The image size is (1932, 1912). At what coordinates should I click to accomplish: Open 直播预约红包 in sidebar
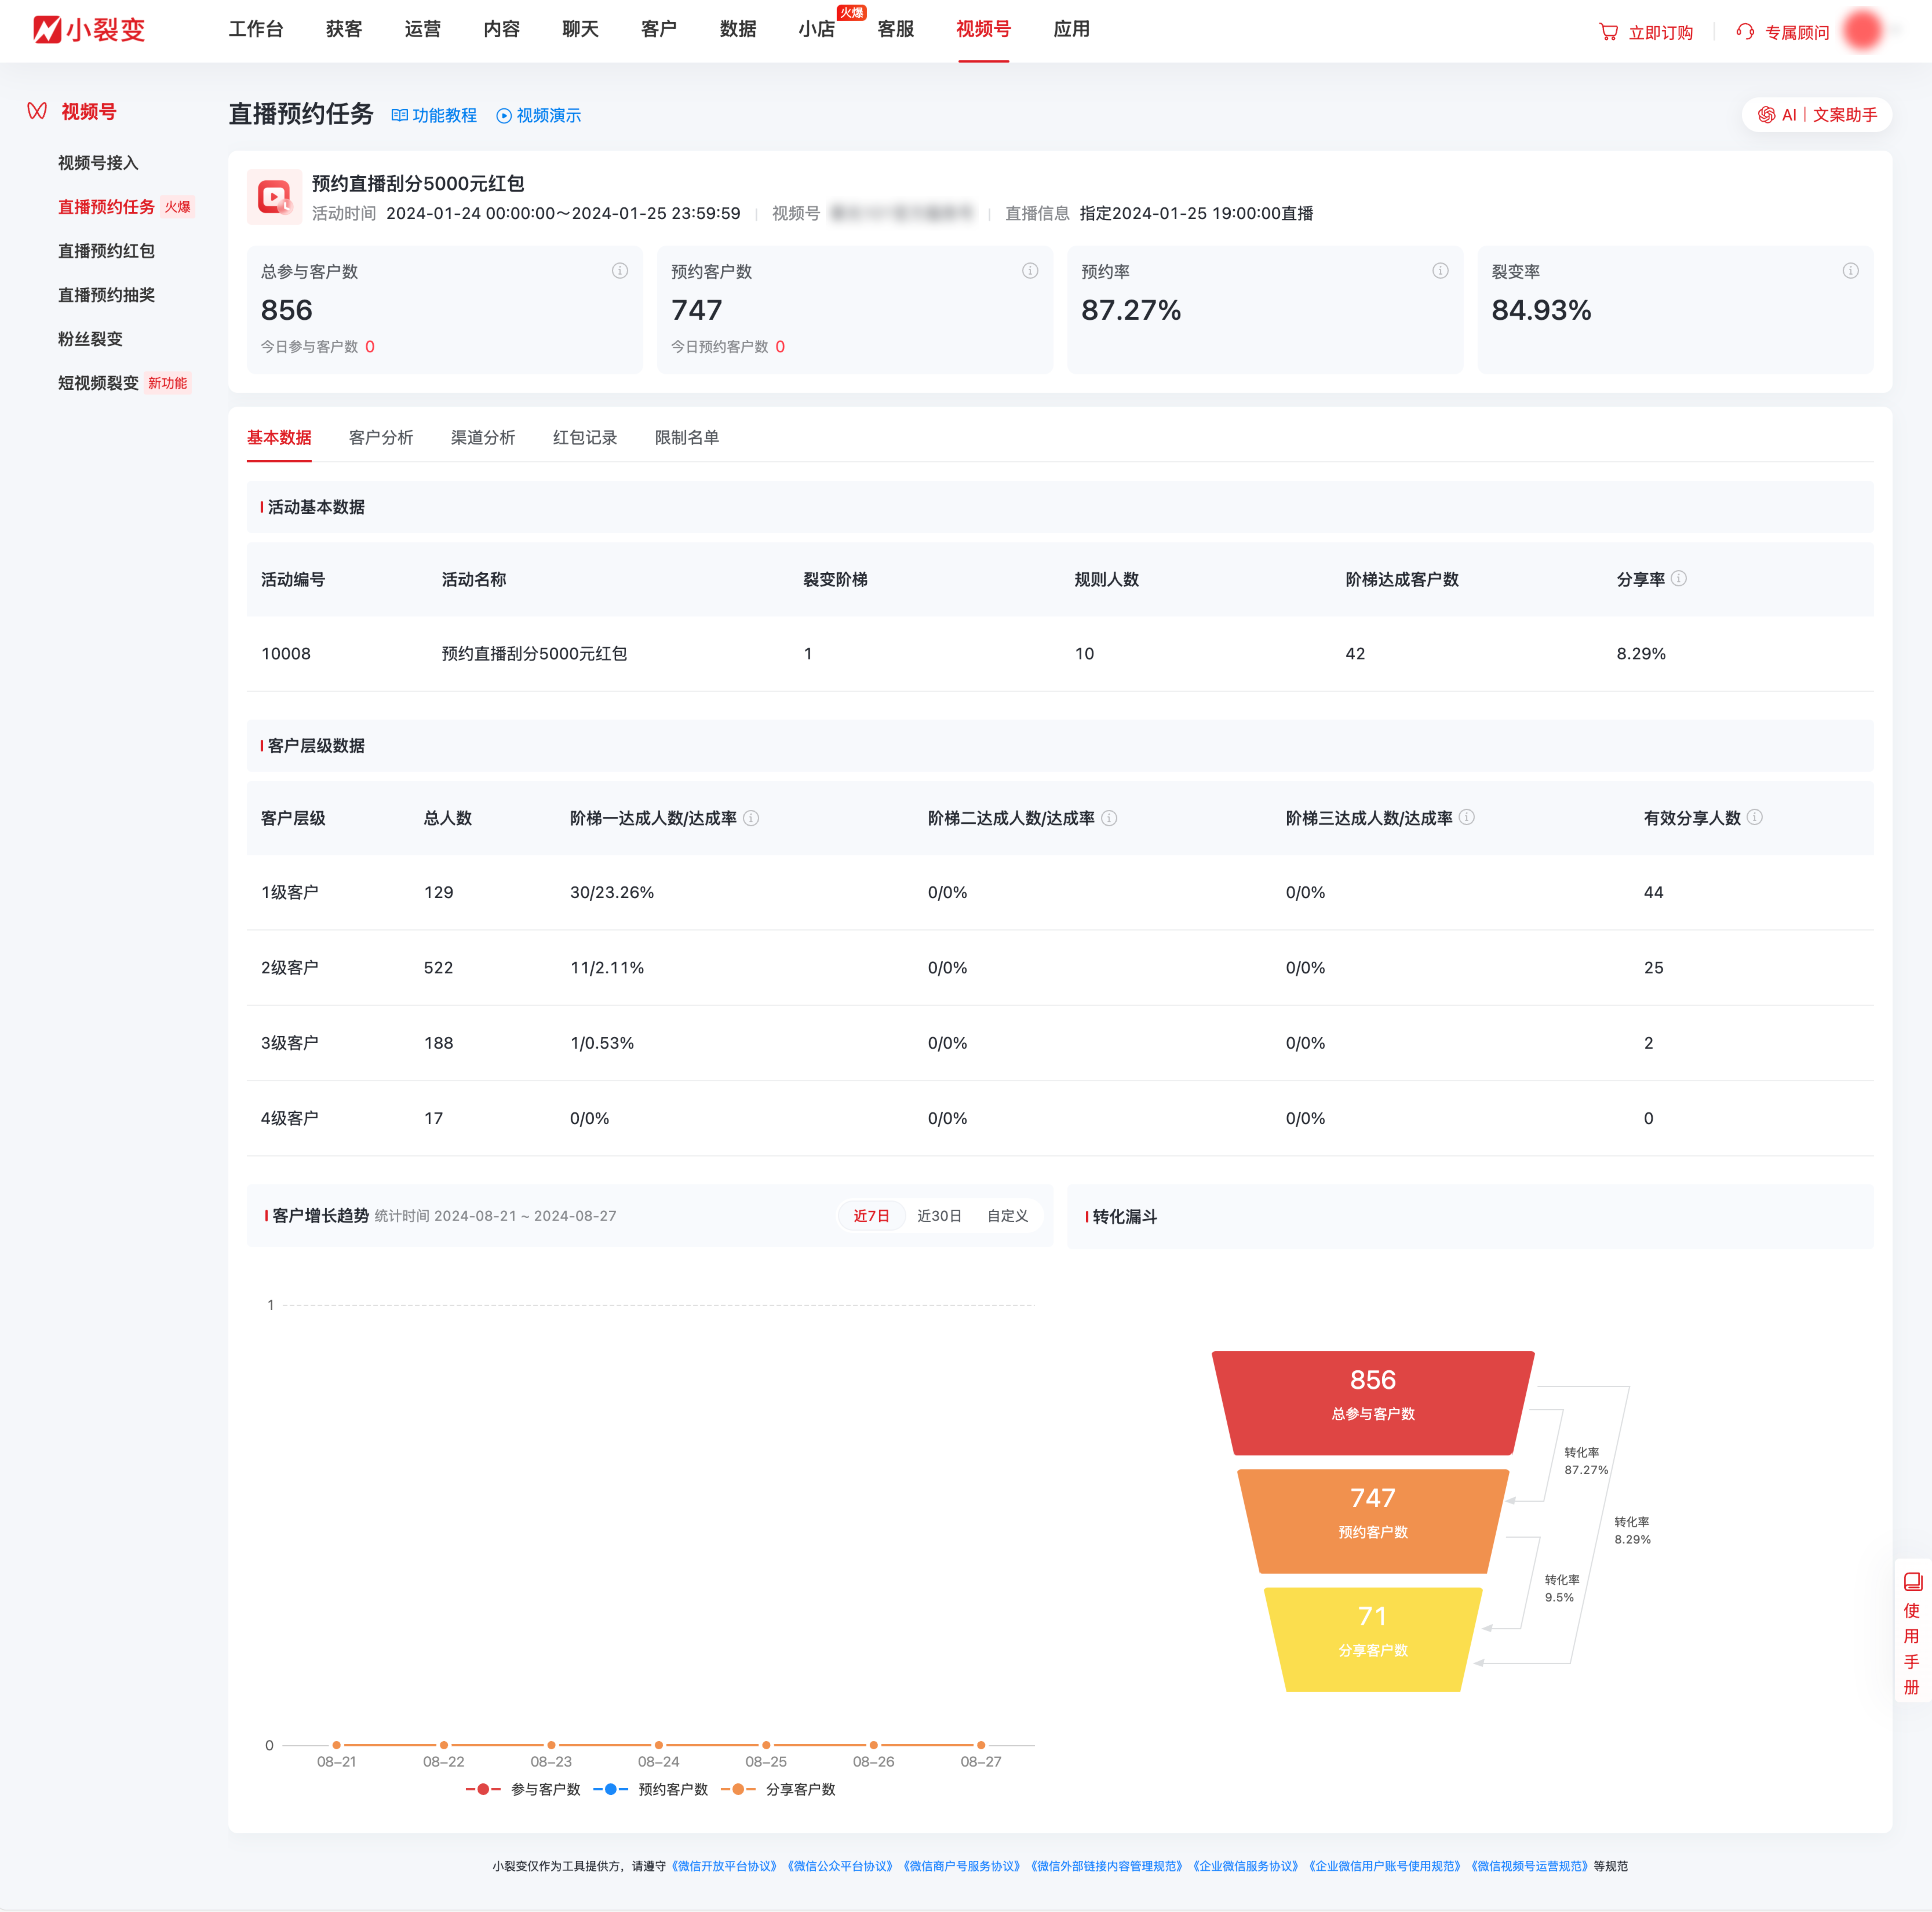point(106,251)
